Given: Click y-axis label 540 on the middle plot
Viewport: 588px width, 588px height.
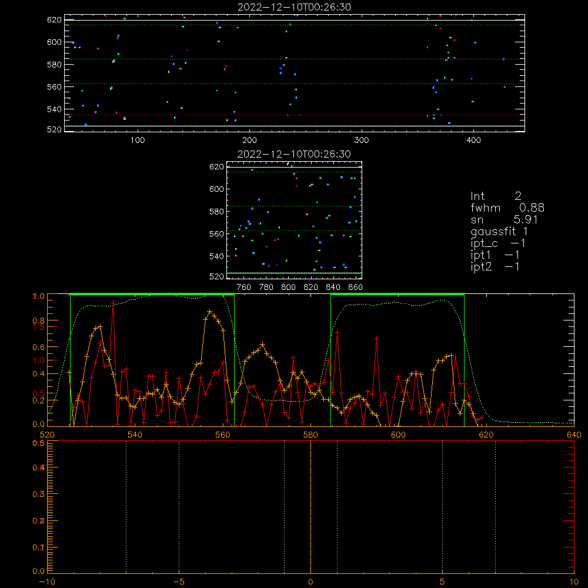Looking at the screenshot, I should pos(217,256).
